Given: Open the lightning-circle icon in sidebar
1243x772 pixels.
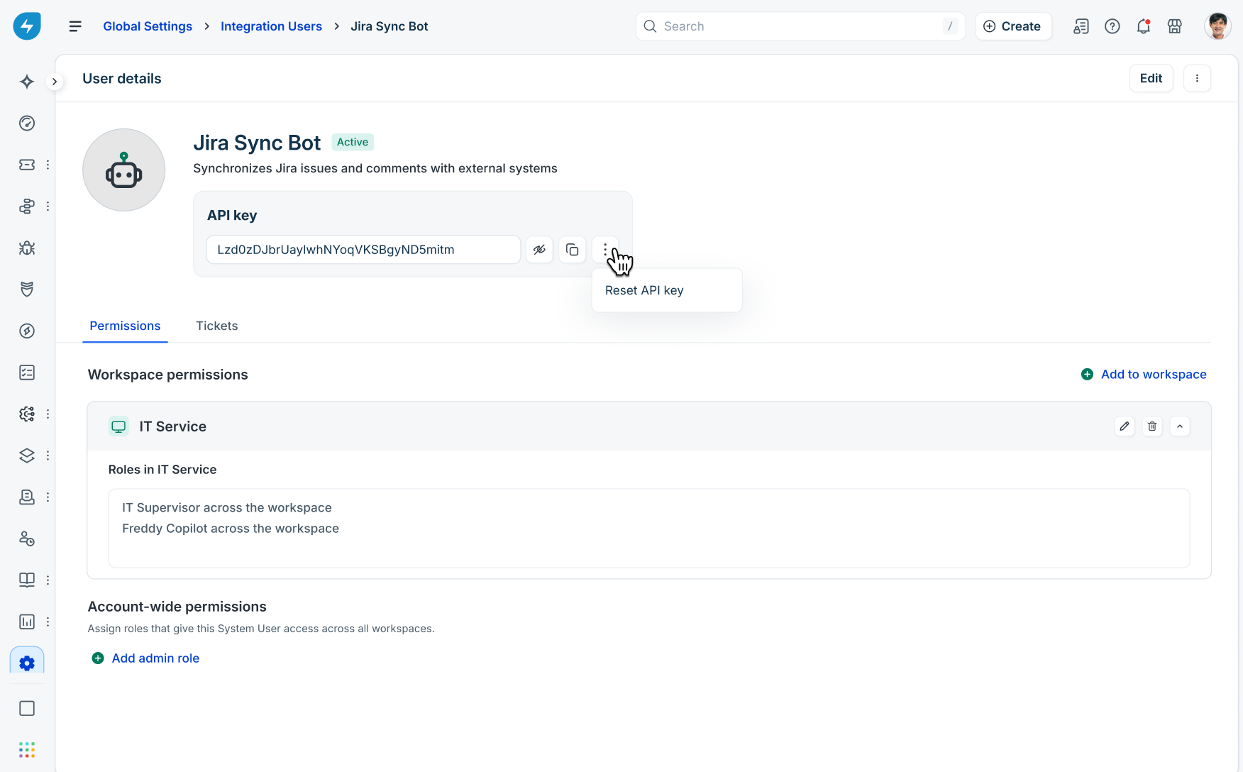Looking at the screenshot, I should (27, 331).
